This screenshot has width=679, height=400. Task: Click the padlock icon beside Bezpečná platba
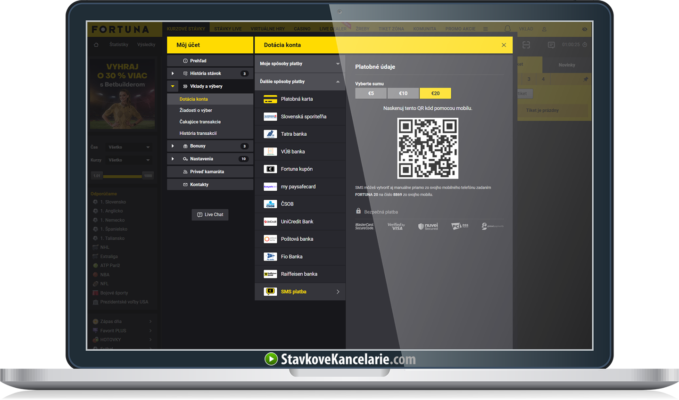click(358, 211)
